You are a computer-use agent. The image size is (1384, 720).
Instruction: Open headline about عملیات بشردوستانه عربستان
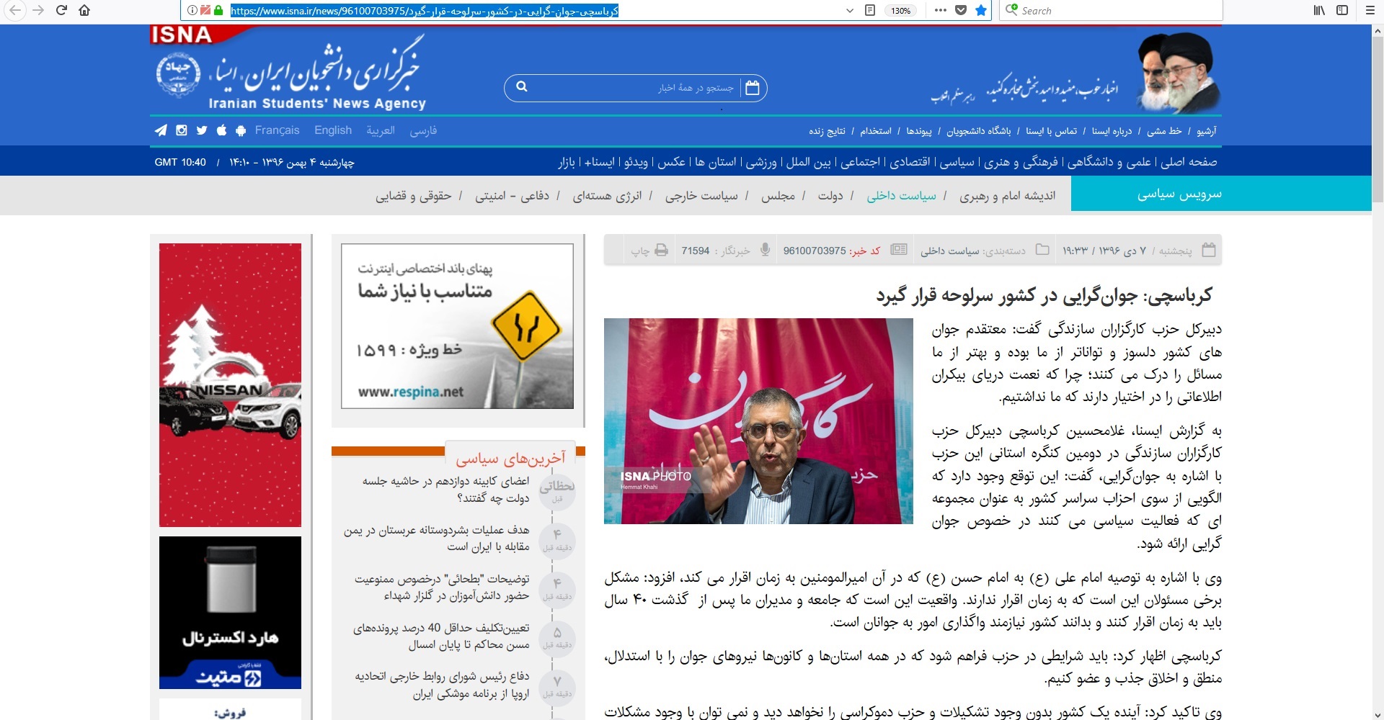(436, 539)
